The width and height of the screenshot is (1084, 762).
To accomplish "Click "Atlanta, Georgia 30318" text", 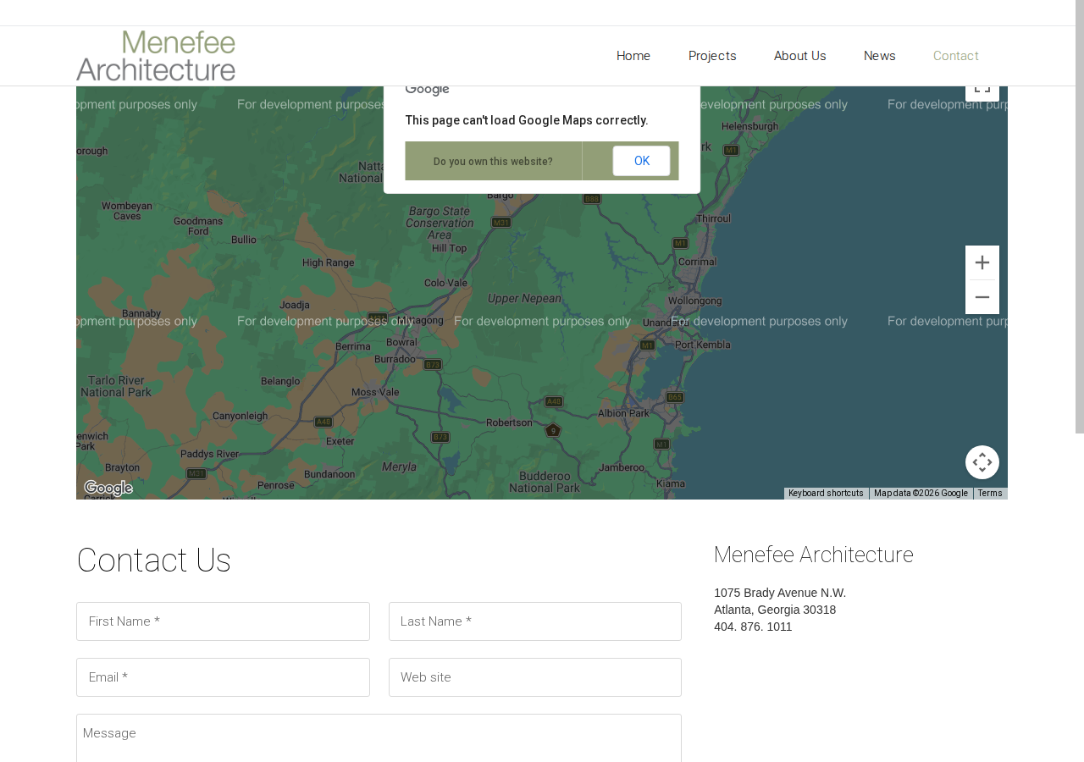I will coord(775,610).
